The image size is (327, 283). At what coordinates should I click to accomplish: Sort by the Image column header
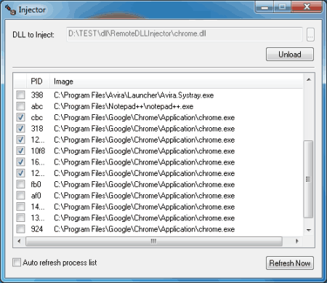pos(176,81)
